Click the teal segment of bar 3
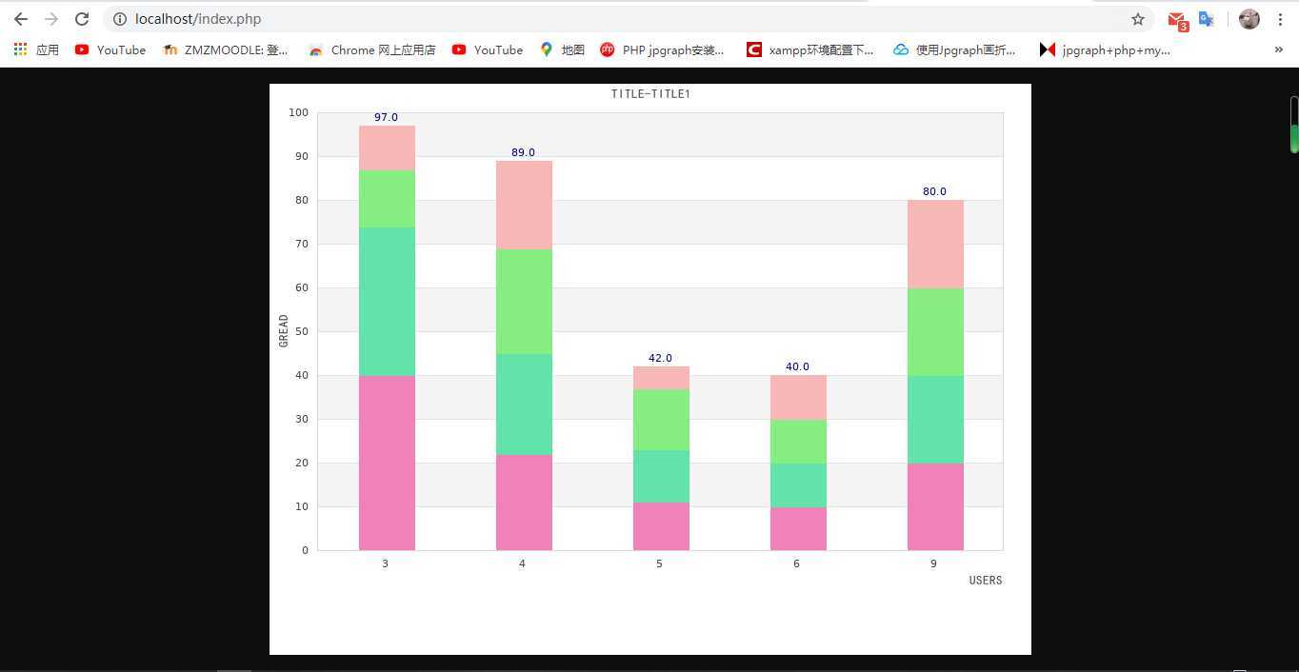This screenshot has height=672, width=1299. 387,301
